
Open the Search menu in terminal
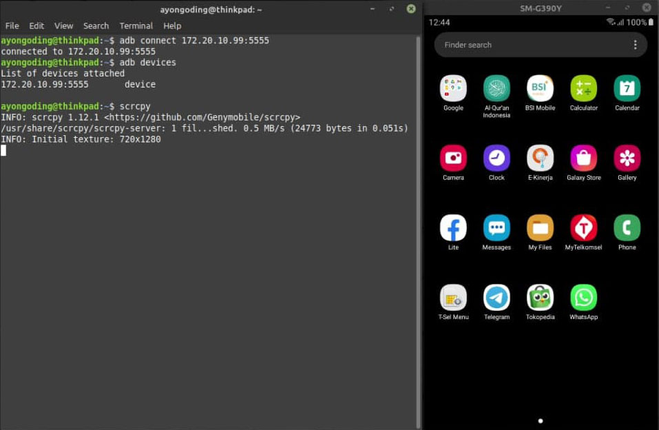(96, 25)
